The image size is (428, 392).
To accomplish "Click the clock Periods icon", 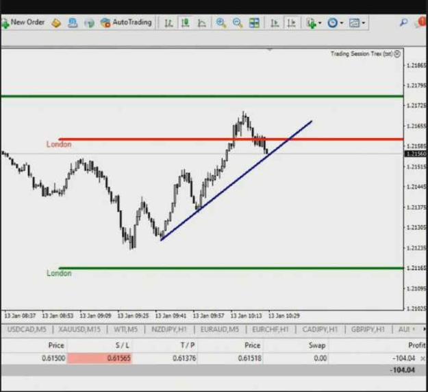I will coord(332,23).
